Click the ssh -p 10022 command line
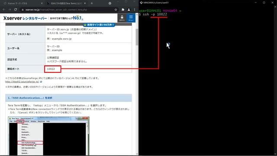Image resolution: width=277 pixels, height=156 pixels. 153,14
